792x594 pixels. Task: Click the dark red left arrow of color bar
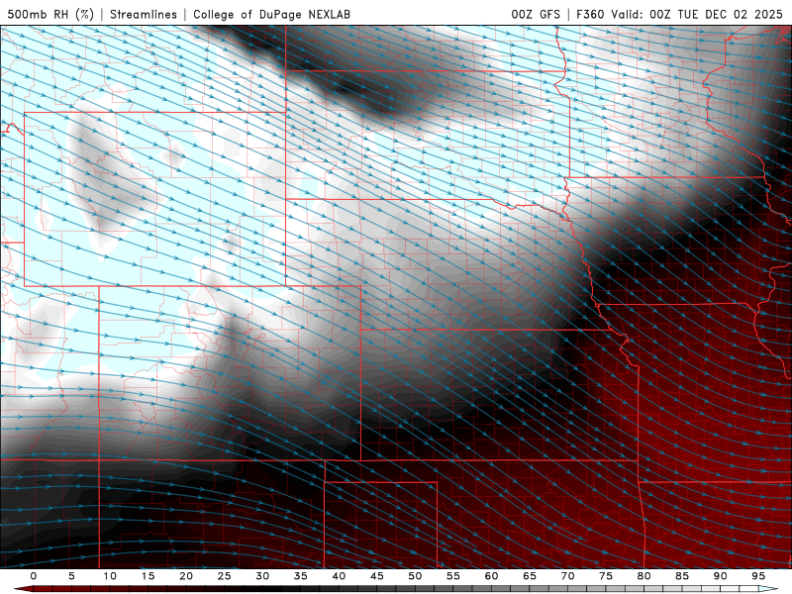pos(23,589)
